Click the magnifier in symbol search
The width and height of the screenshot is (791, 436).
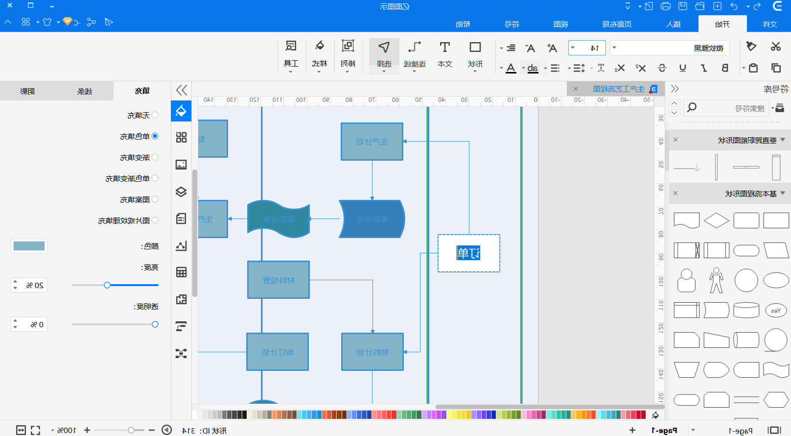point(692,107)
